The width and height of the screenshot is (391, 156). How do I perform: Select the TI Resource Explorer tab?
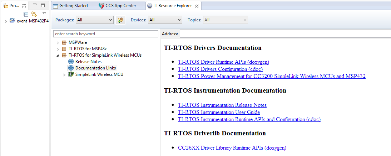tap(173, 5)
